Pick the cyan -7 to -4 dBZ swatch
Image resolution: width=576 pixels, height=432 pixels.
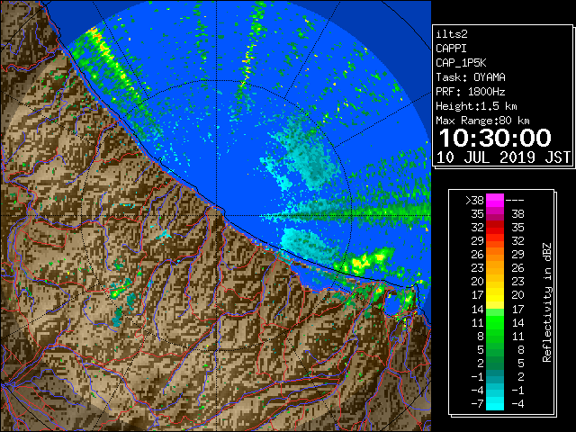pyautogui.click(x=495, y=403)
